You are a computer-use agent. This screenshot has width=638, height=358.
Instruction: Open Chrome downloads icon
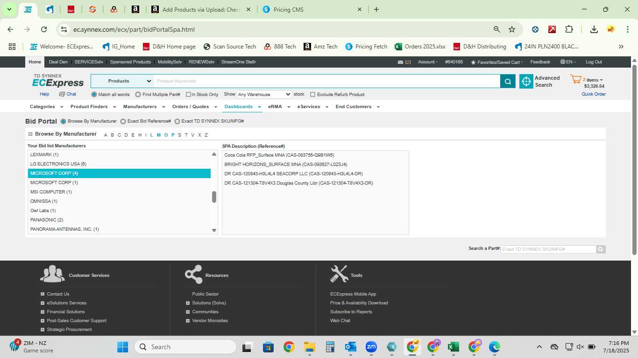tap(594, 29)
